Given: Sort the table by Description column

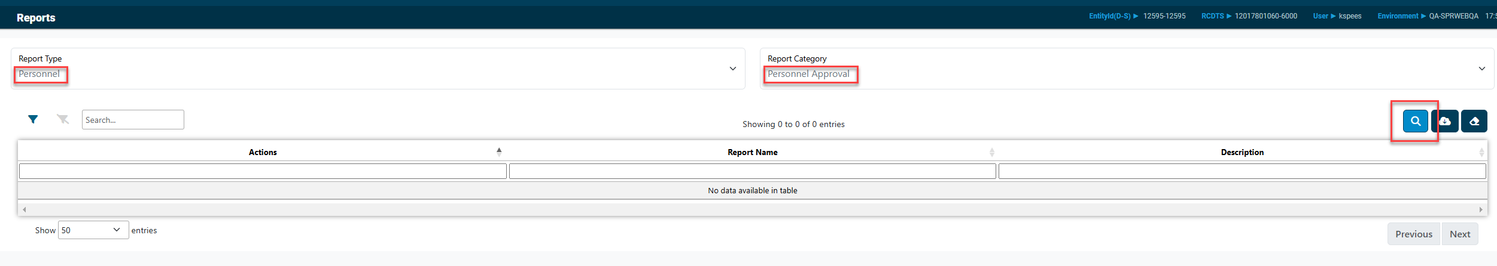Looking at the screenshot, I should pos(1242,152).
